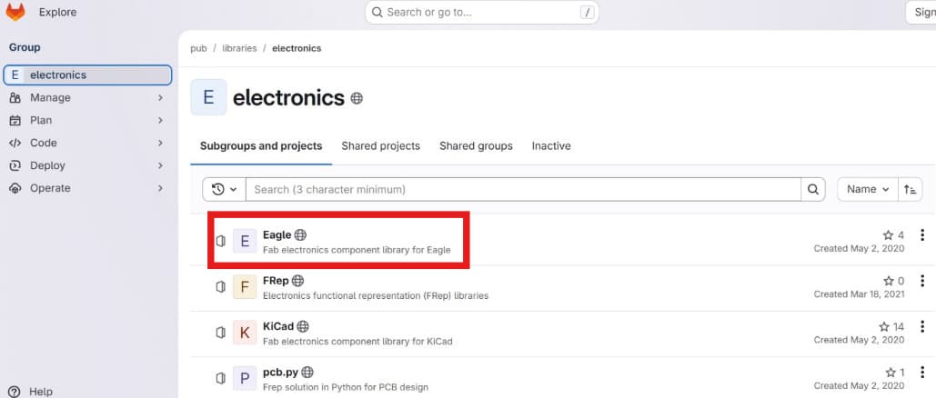Expand the Manage sidebar menu
The width and height of the screenshot is (936, 398).
pos(86,97)
